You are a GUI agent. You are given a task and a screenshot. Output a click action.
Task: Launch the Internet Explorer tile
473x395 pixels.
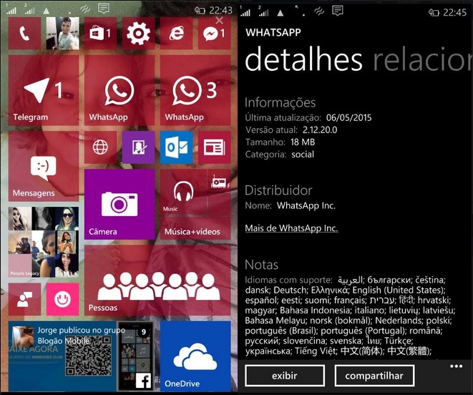pos(176,34)
